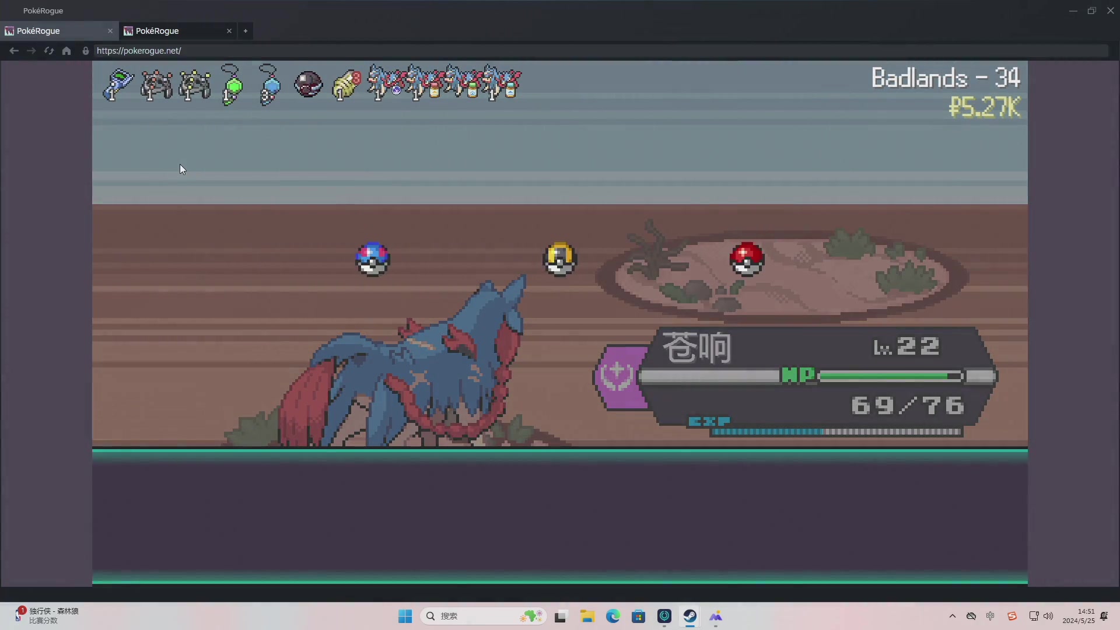Select the Ultra Ball reward in the middle
Image resolution: width=1120 pixels, height=630 pixels.
pyautogui.click(x=560, y=259)
